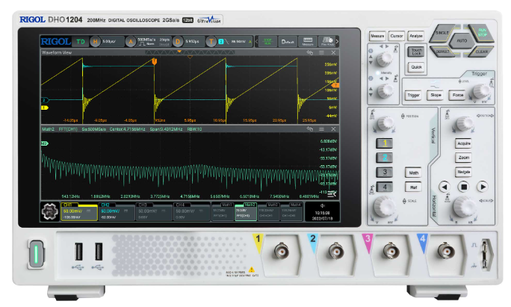Toggle the Touch Lock key
Image resolution: width=511 pixels, height=307 pixels.
[x=416, y=52]
